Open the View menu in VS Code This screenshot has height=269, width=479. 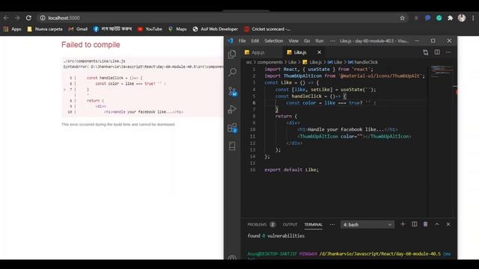[293, 41]
